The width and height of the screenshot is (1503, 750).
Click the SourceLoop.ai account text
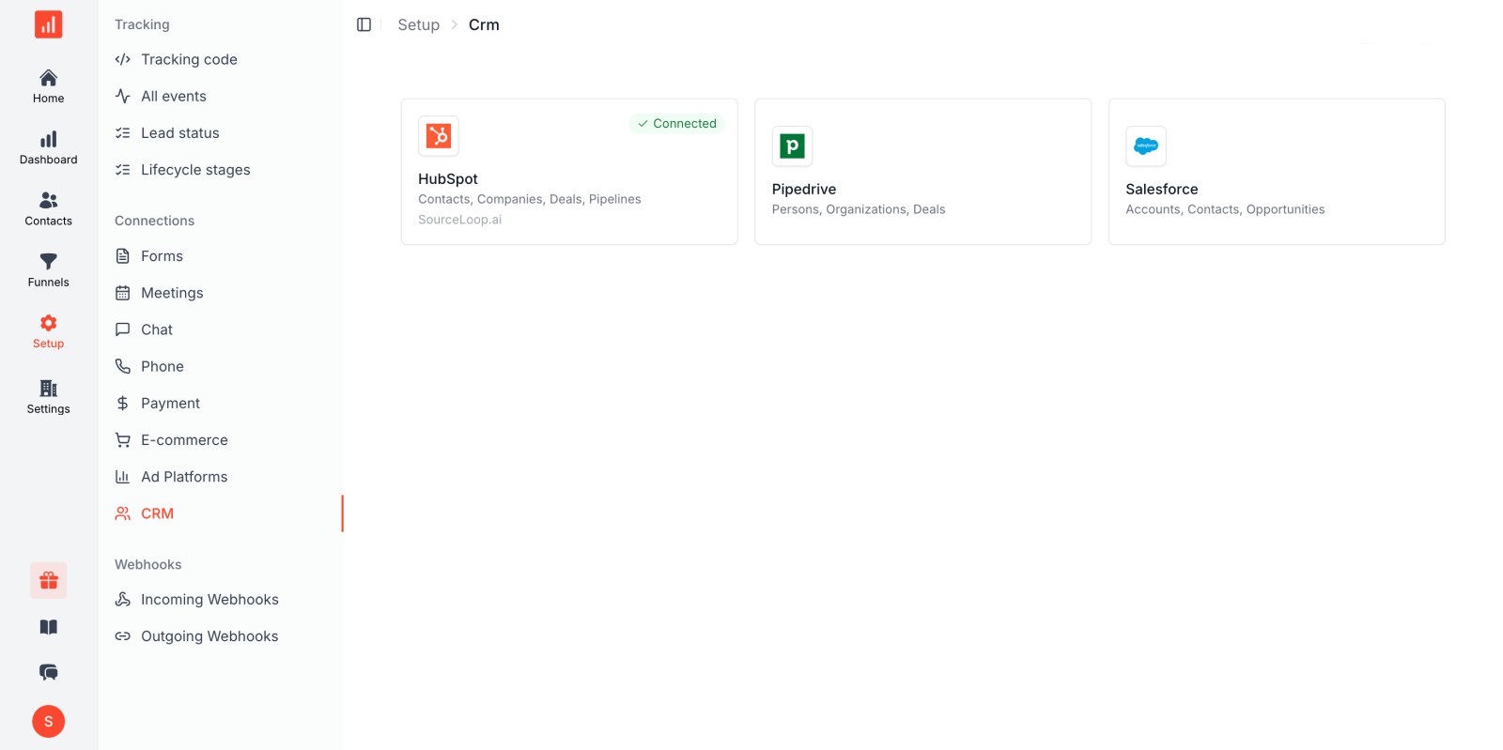click(460, 220)
